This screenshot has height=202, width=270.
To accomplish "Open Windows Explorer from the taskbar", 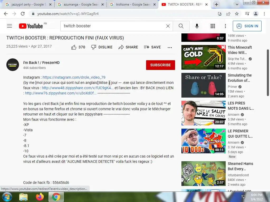I will [x=23, y=197].
